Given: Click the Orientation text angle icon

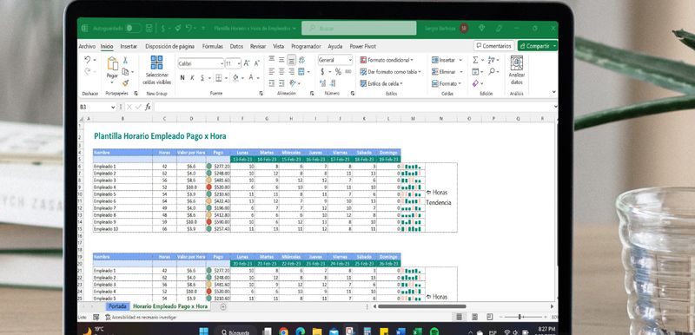Looking at the screenshot, I should pos(293,82).
